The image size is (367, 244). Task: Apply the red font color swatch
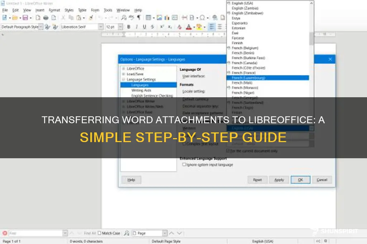coord(189,27)
